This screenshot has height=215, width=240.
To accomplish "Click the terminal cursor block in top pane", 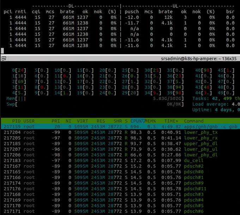I will [2, 51].
